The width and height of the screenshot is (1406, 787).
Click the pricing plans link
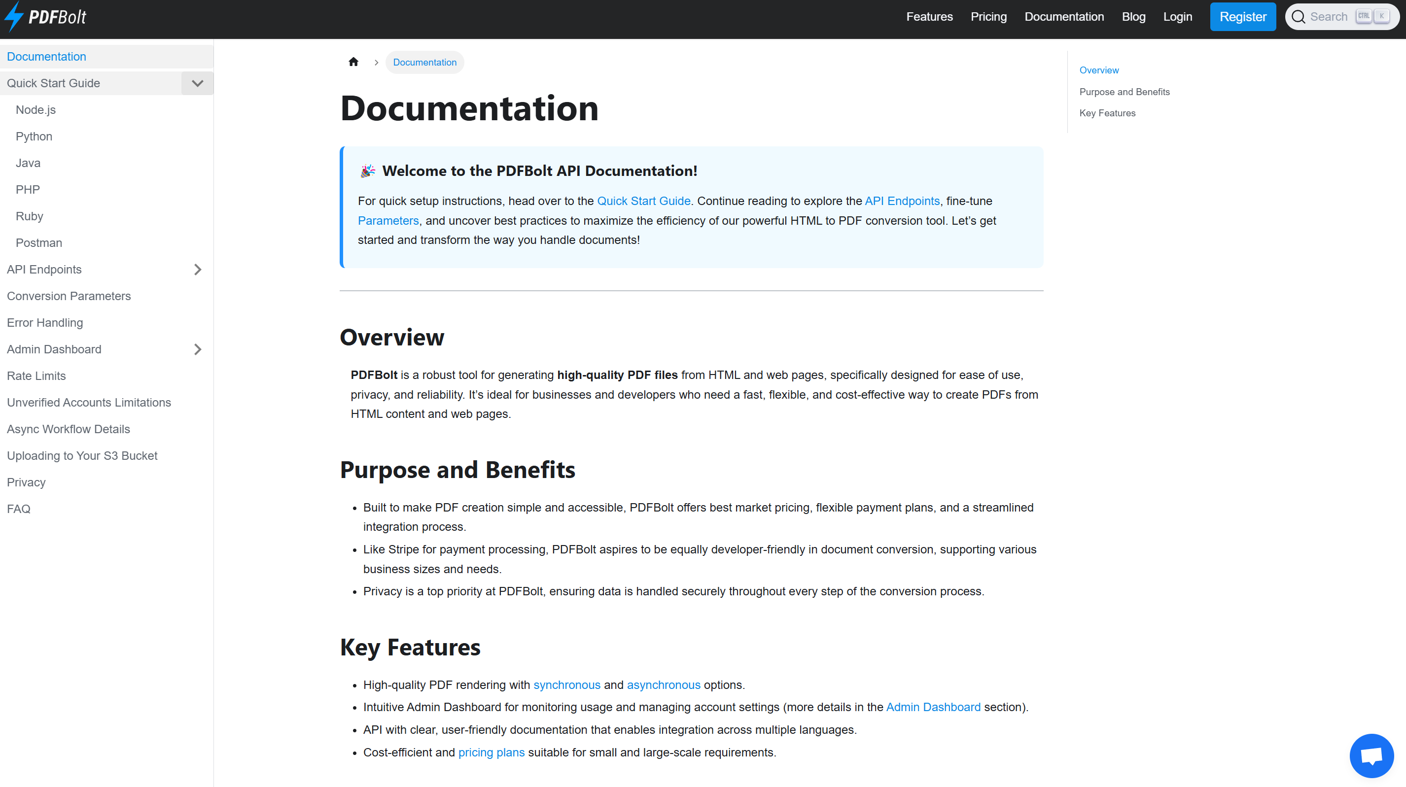[x=491, y=753]
